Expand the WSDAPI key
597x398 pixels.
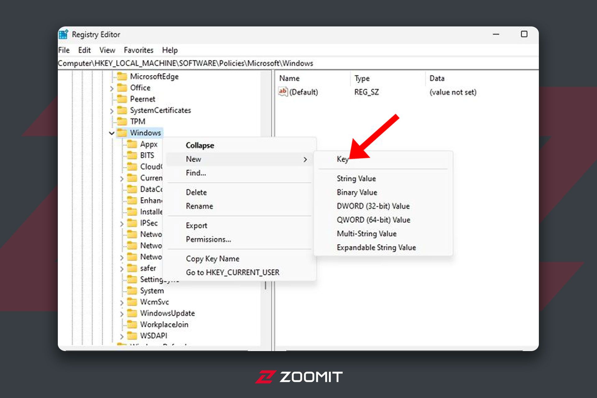point(122,337)
